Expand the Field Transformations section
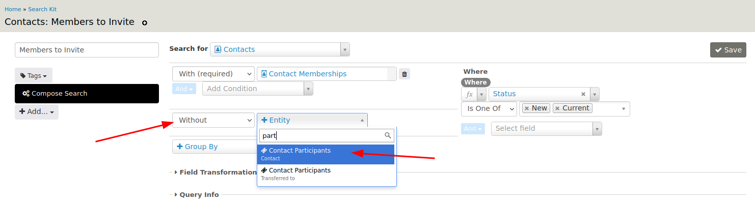 point(215,172)
